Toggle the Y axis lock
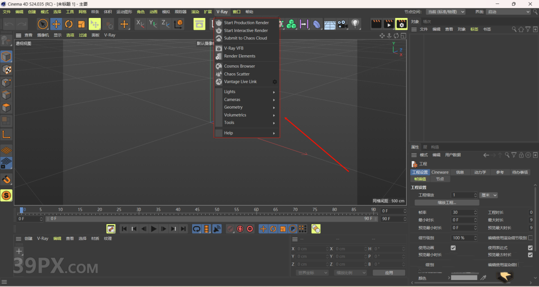 153,24
